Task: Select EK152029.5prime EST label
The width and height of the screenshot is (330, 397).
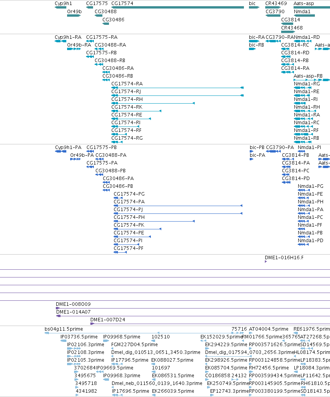Action: tap(221, 337)
